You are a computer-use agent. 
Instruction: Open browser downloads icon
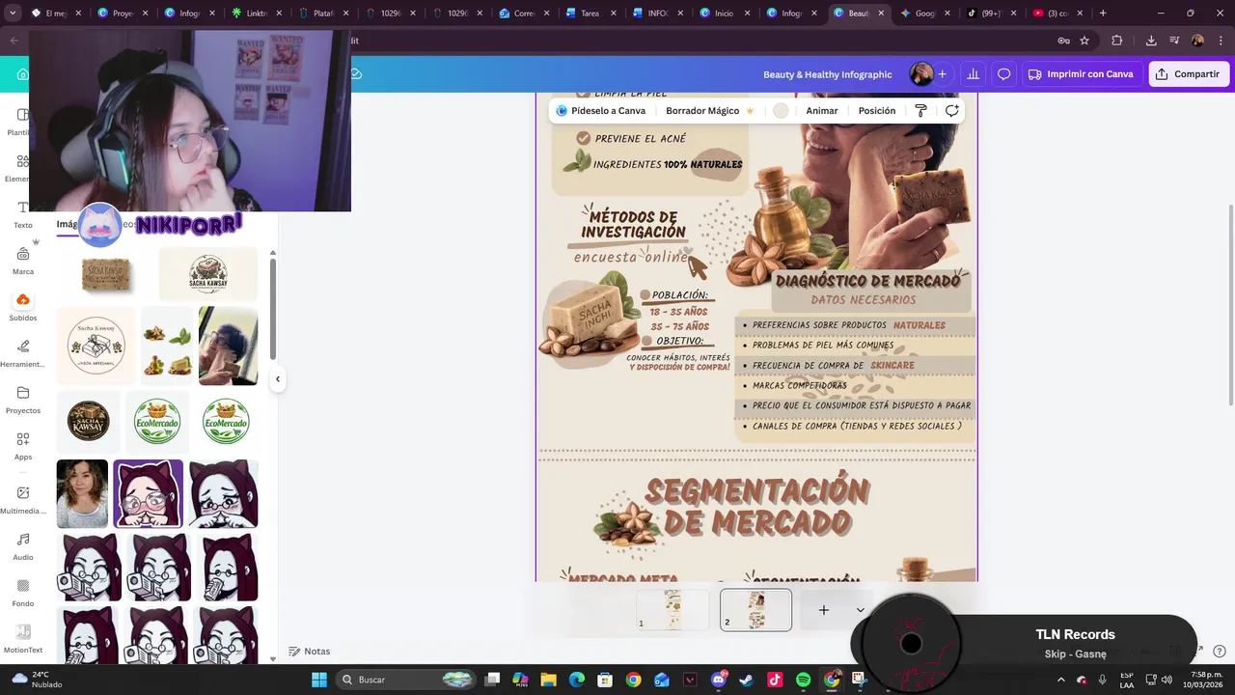[1151, 41]
